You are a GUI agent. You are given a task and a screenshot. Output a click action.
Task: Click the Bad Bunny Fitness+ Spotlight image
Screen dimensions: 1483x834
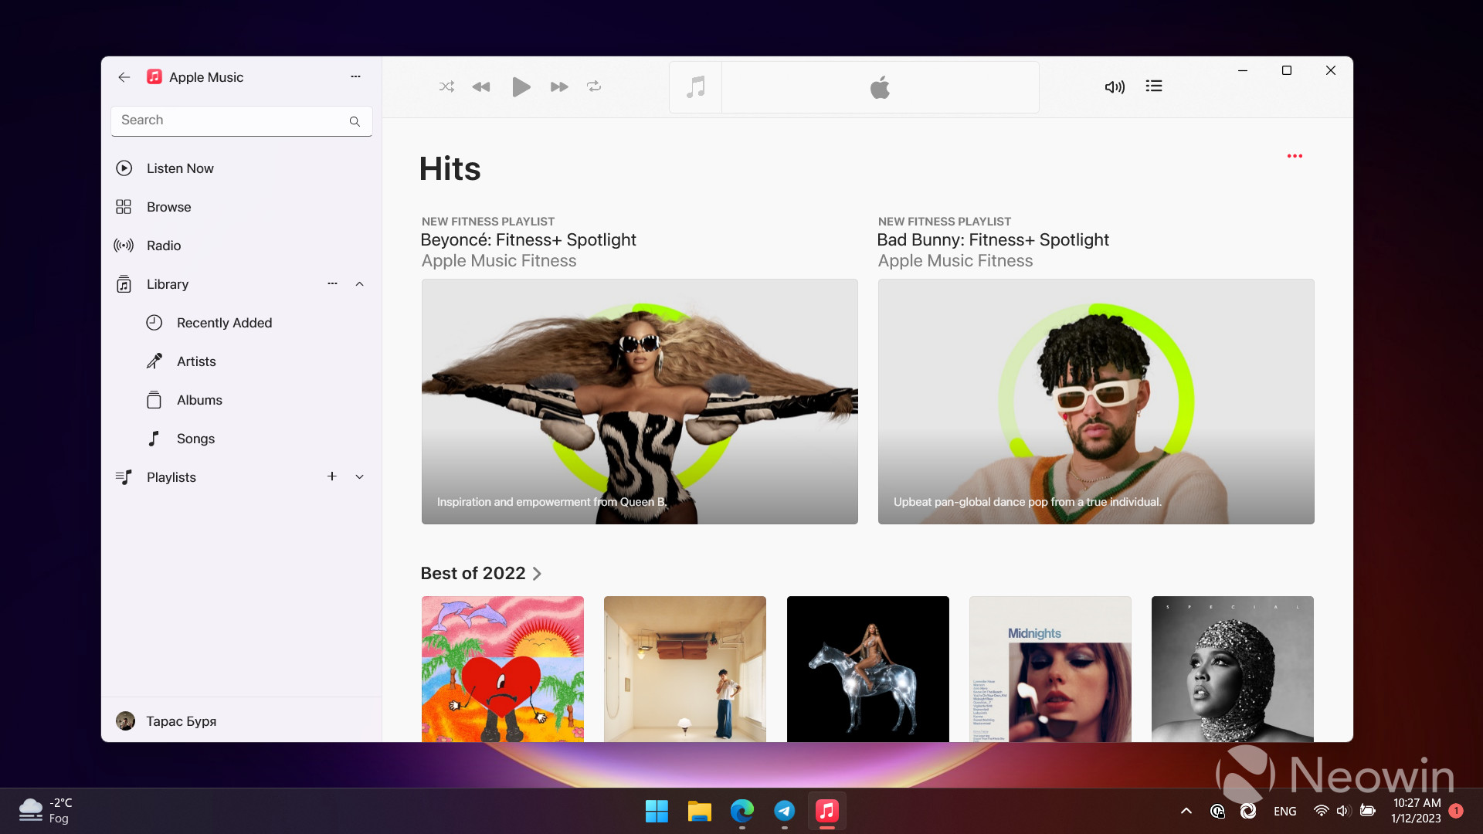click(x=1096, y=400)
